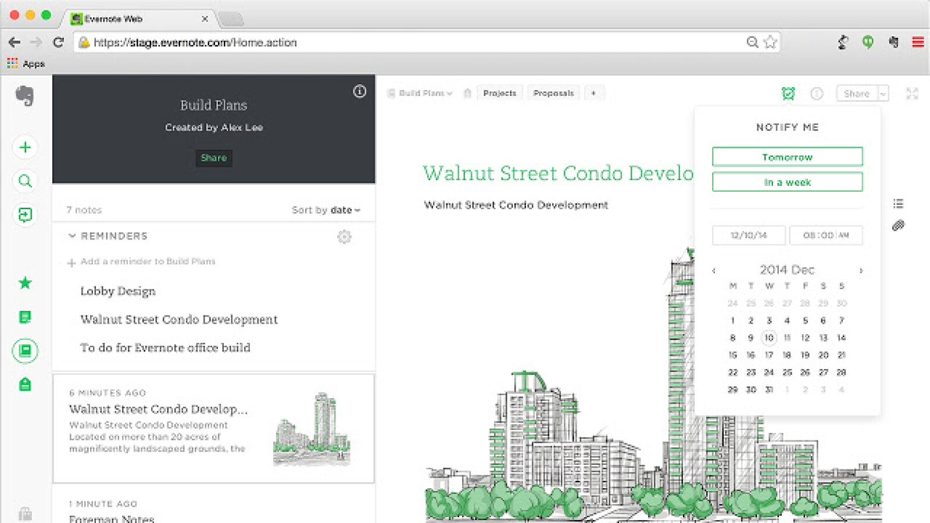This screenshot has height=523, width=930.
Task: Go to next month in calendar
Action: coord(861,270)
